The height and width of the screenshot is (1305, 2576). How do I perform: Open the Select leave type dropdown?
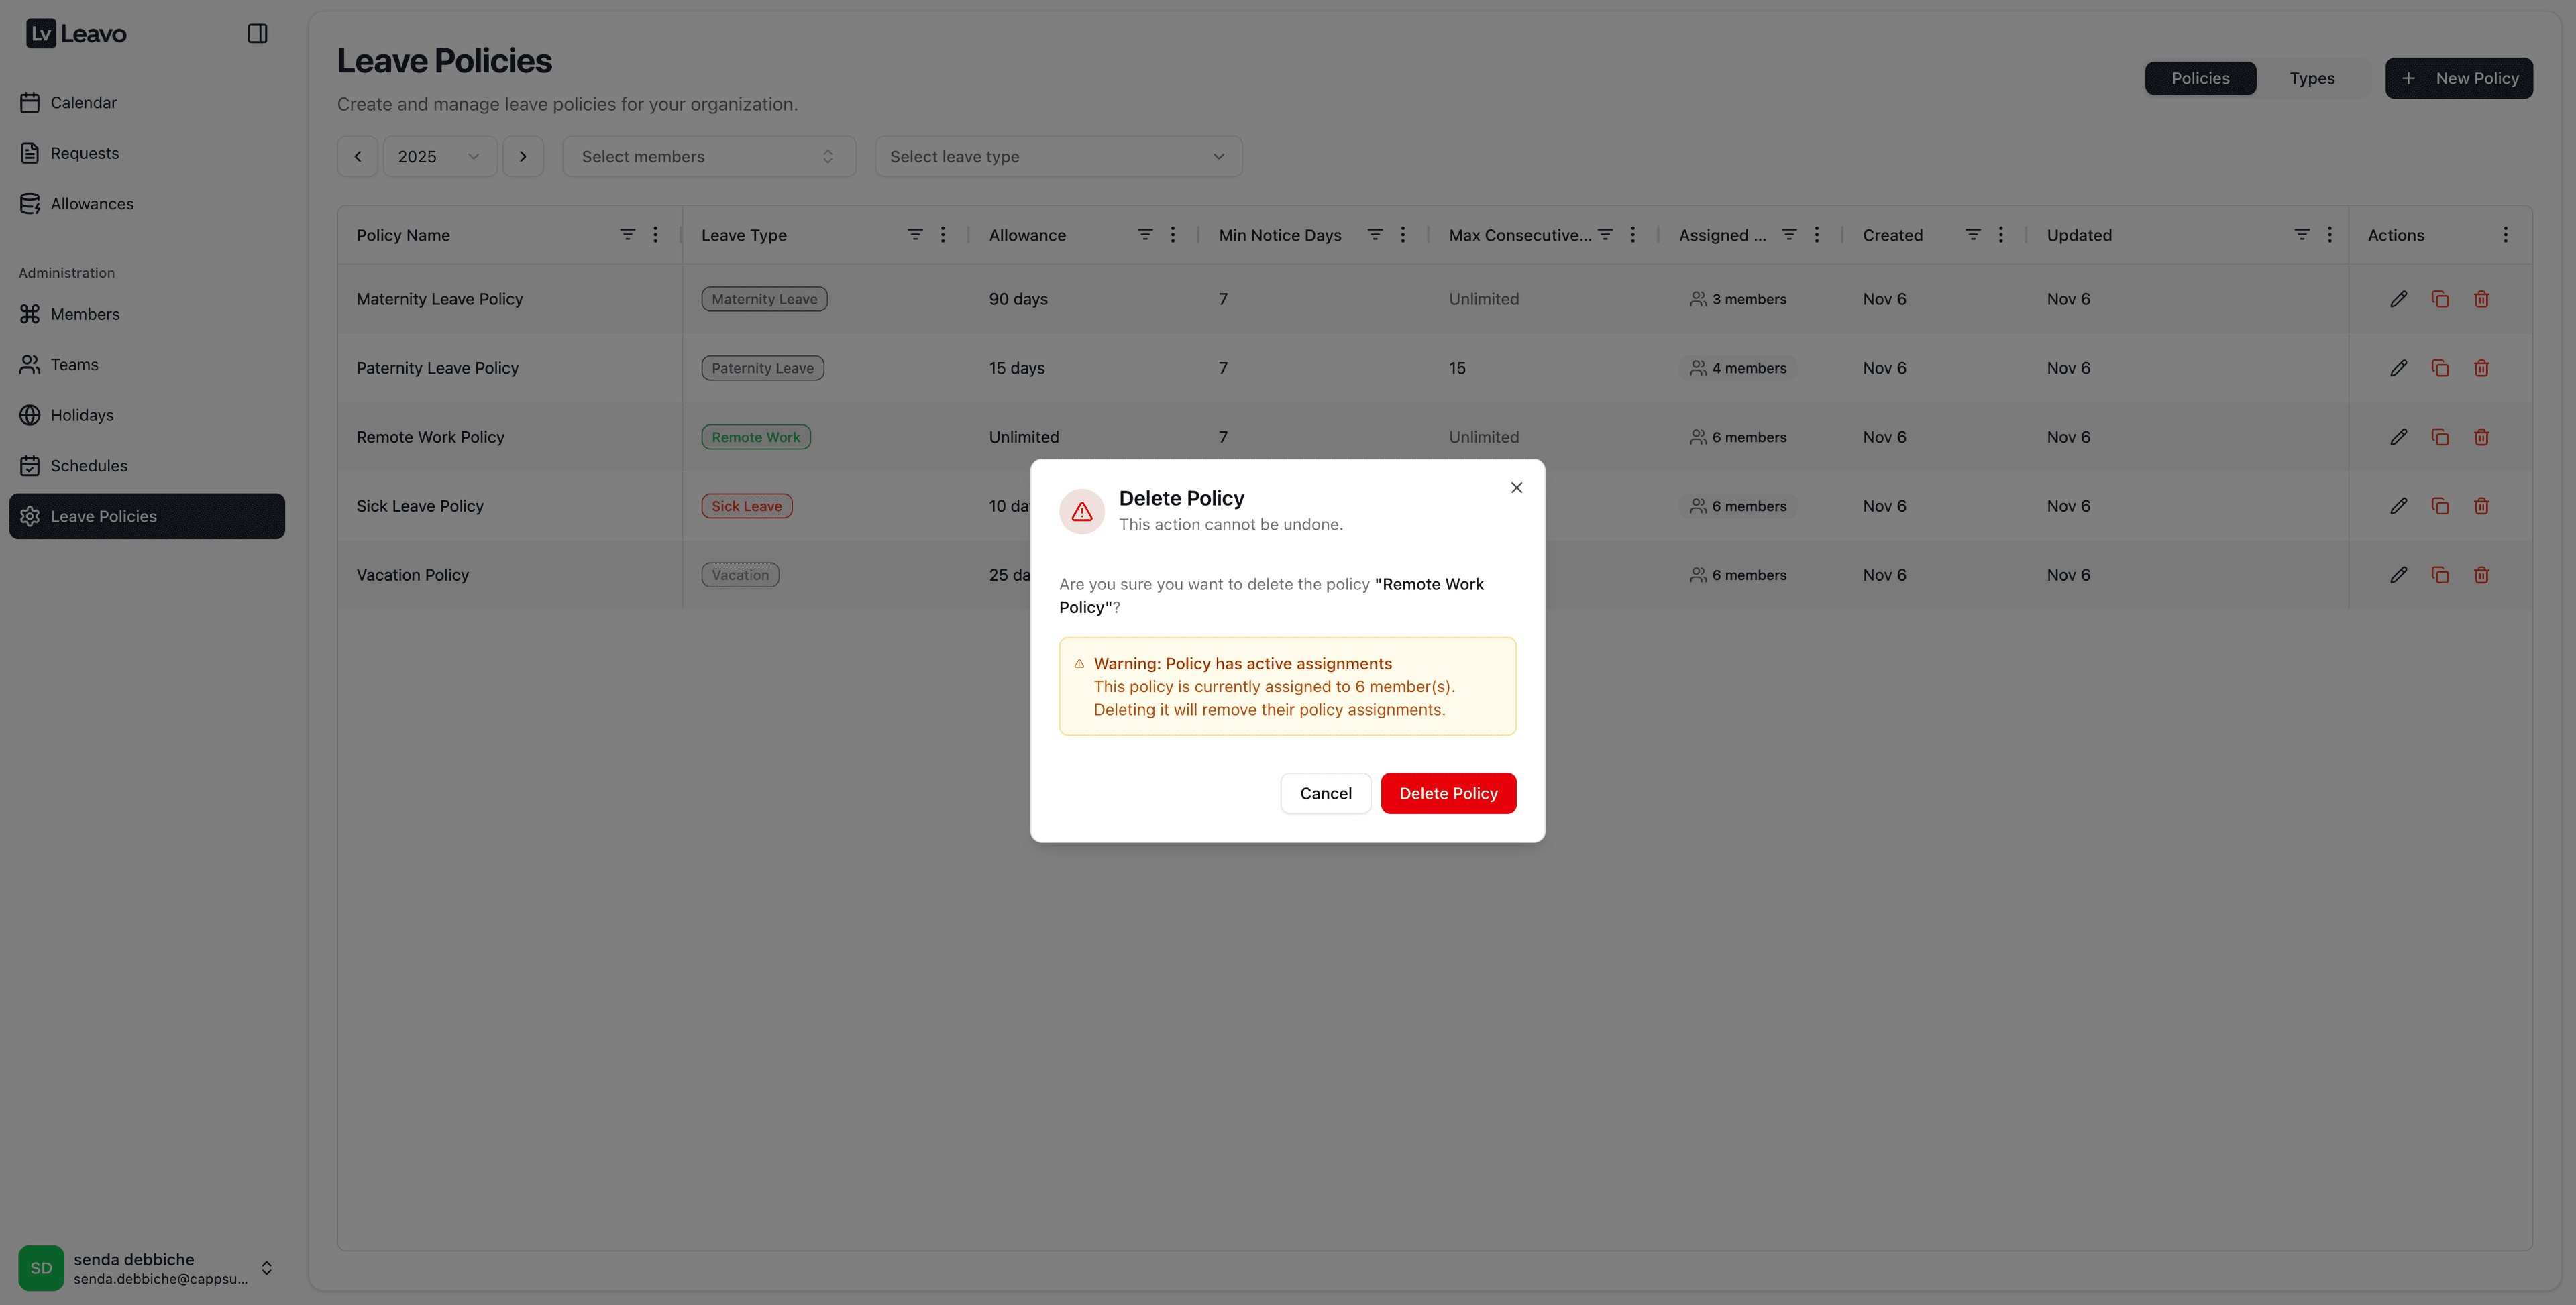[1057, 157]
